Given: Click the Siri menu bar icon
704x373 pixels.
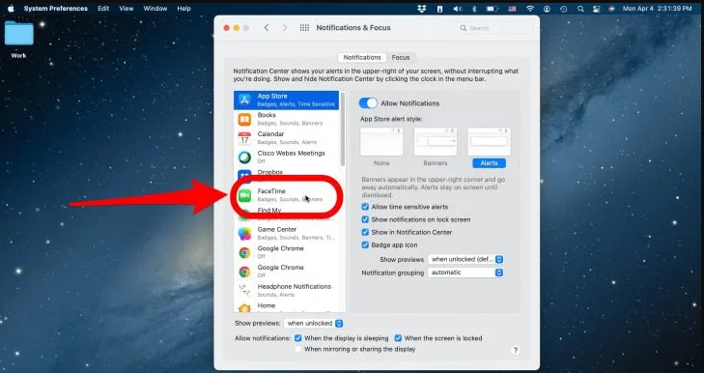Looking at the screenshot, I should click(x=611, y=9).
